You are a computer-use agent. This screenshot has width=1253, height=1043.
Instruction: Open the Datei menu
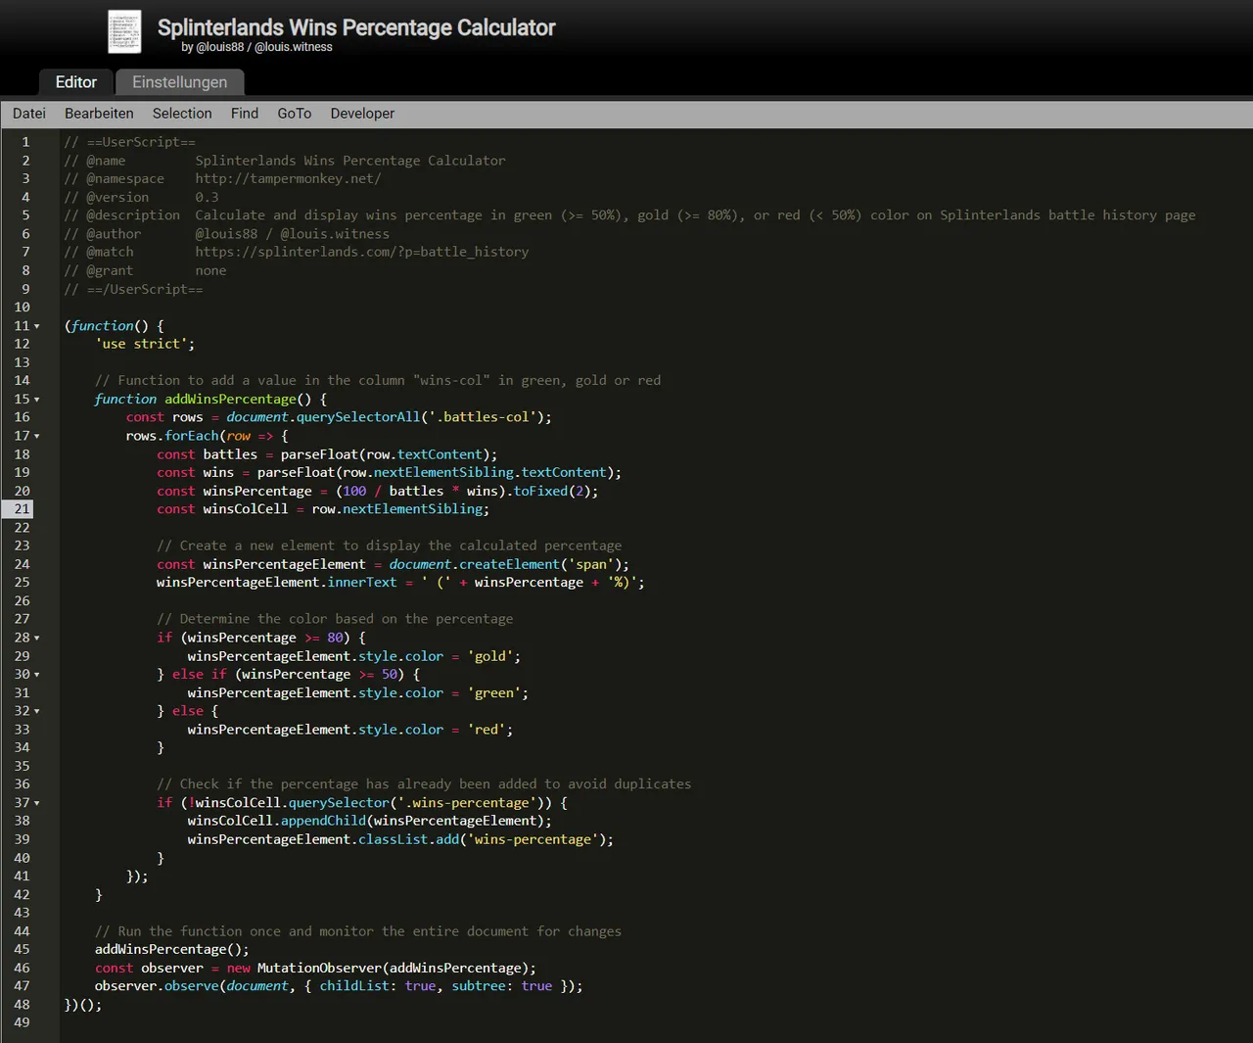[29, 114]
